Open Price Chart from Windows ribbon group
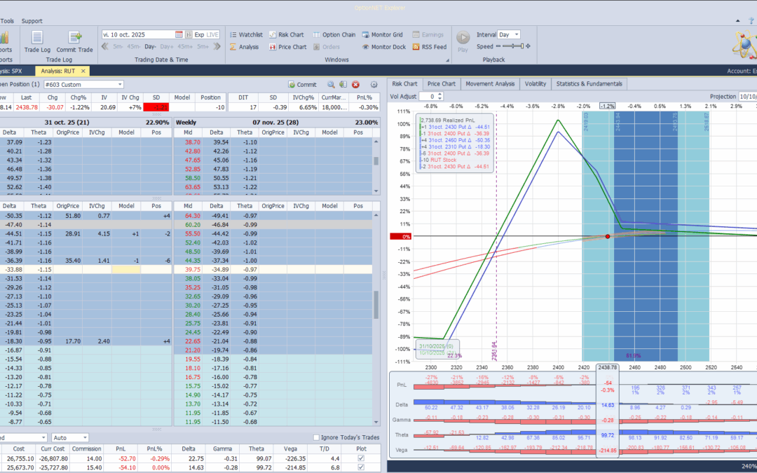 coord(288,47)
